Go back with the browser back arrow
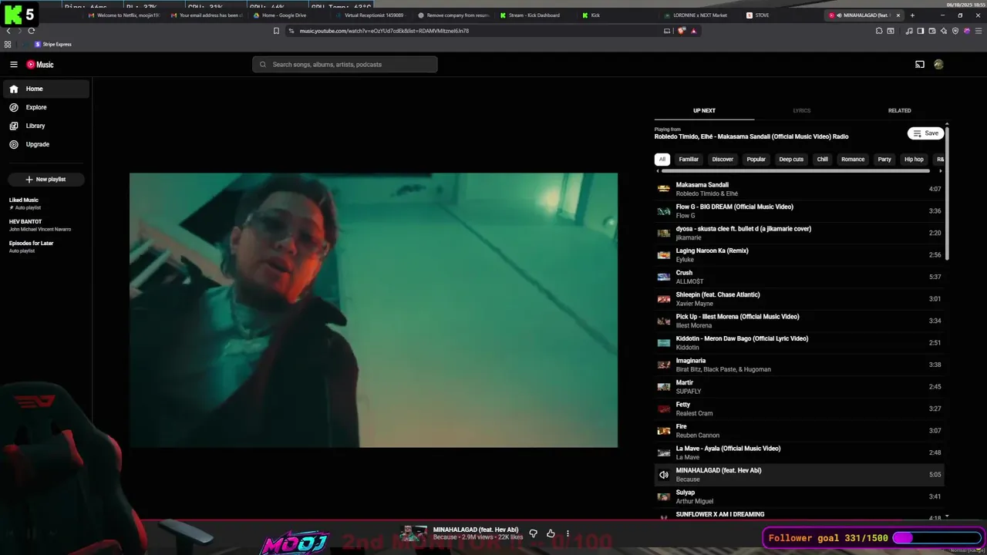The image size is (987, 555). click(8, 31)
